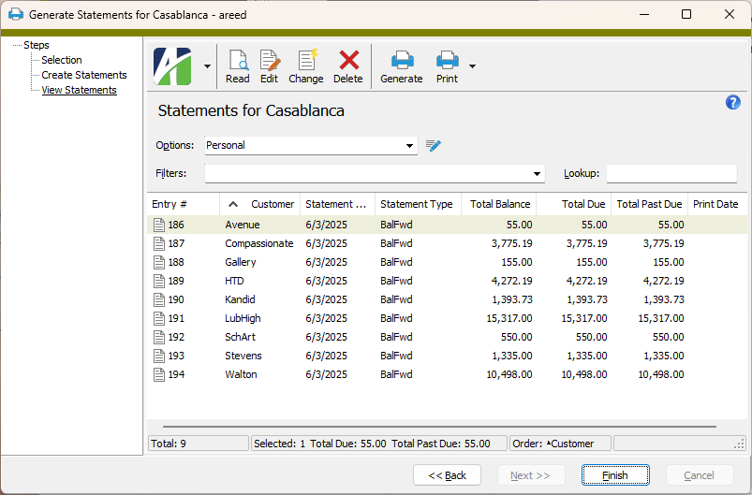Open the Options Personal dropdown

tap(410, 146)
